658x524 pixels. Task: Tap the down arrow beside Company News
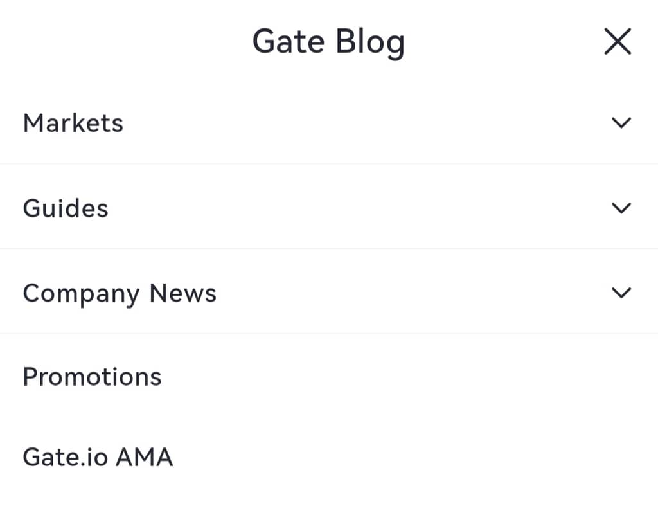(621, 293)
